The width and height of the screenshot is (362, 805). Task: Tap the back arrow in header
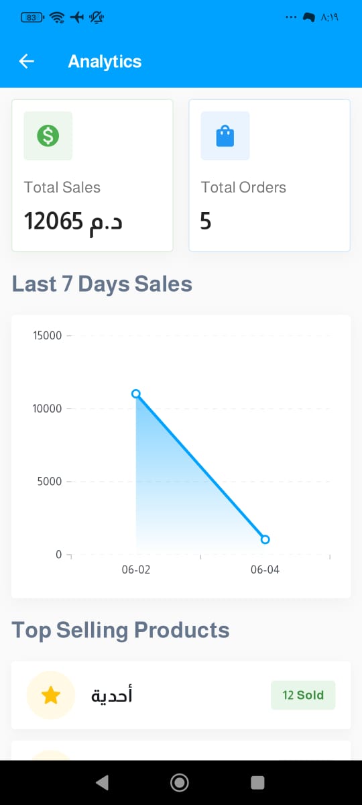pyautogui.click(x=26, y=62)
